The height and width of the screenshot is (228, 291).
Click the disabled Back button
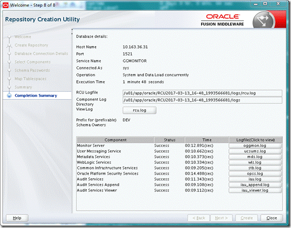click(199, 218)
